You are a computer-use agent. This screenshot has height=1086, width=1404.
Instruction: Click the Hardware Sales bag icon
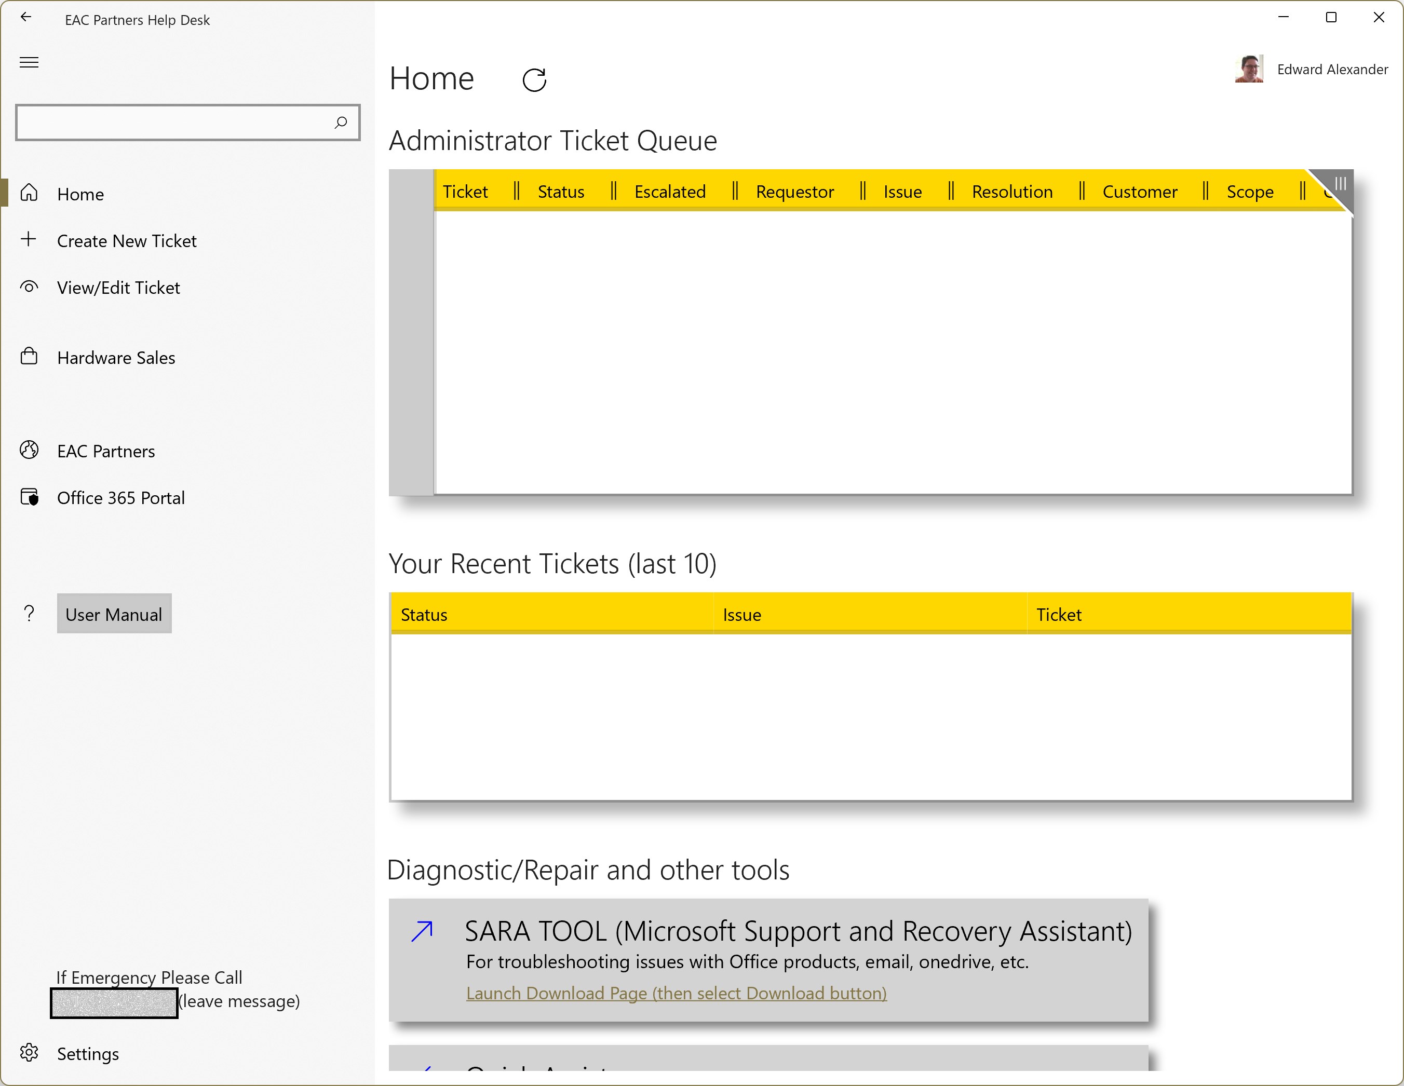click(x=29, y=357)
